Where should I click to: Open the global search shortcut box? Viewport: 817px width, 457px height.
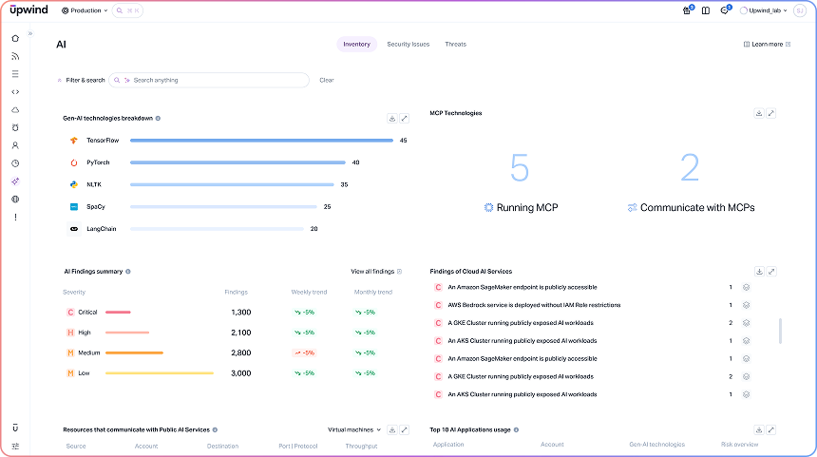pyautogui.click(x=127, y=10)
